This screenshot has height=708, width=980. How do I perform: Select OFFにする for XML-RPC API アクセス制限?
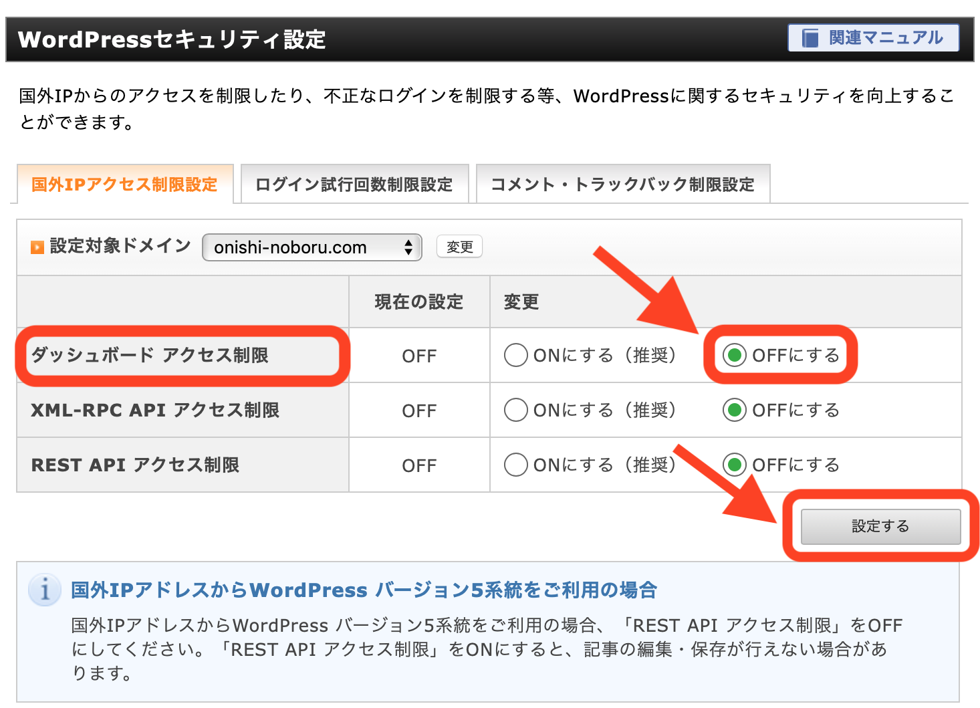point(734,410)
